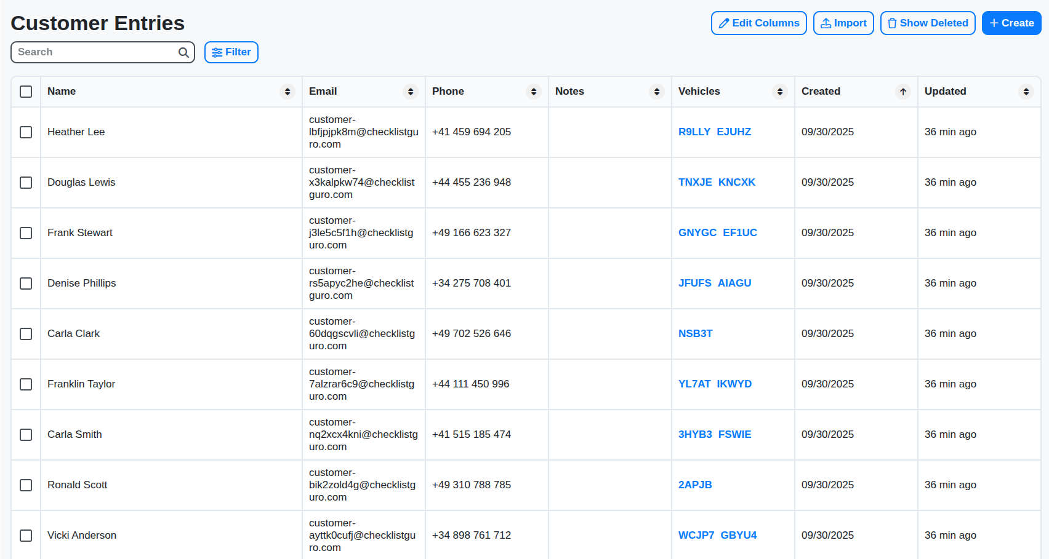Click the sort control on the Updated column

pos(1026,91)
